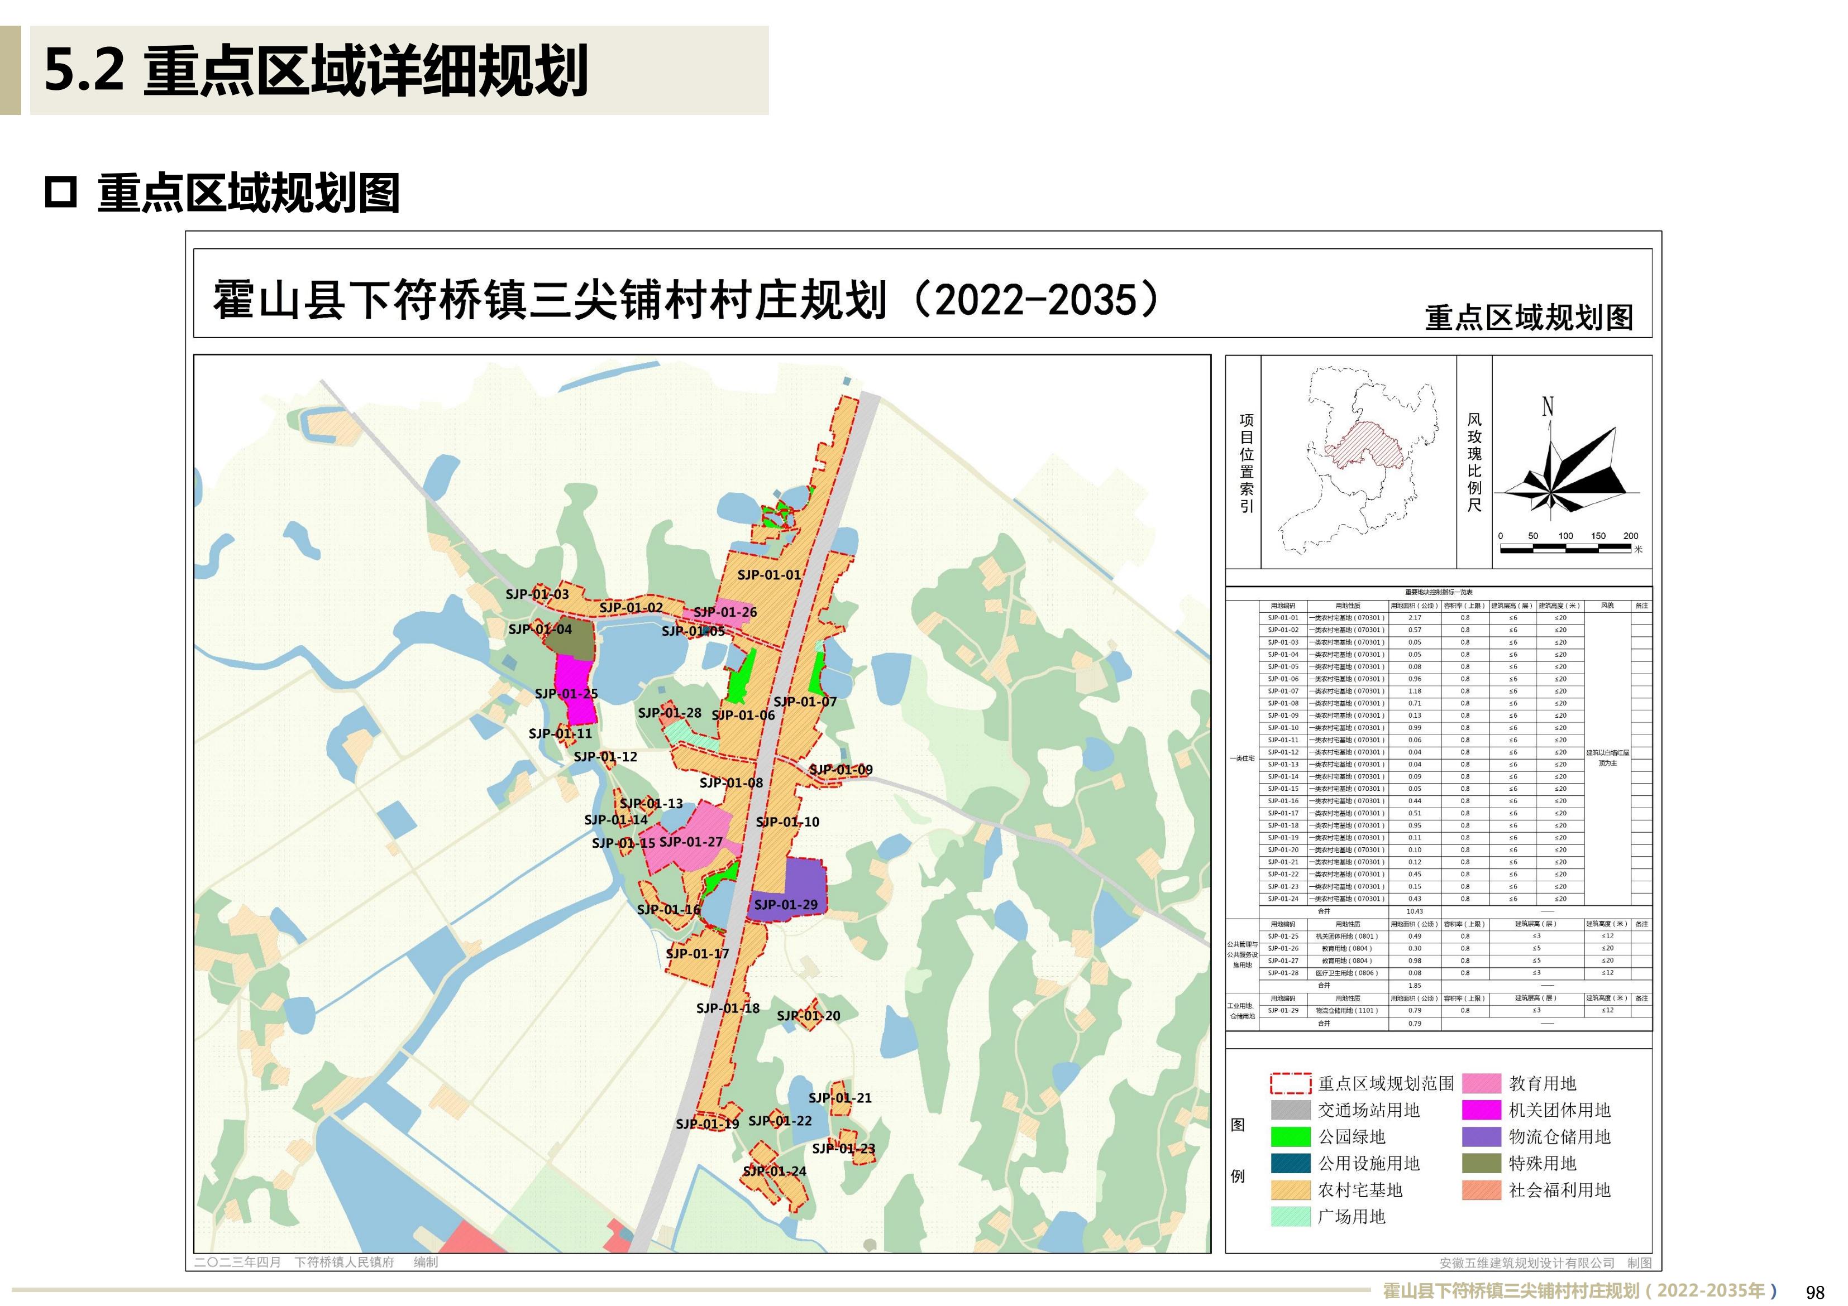The image size is (1848, 1306).
Task: Click the SJP-01-01 parcel label on map
Action: (x=768, y=574)
